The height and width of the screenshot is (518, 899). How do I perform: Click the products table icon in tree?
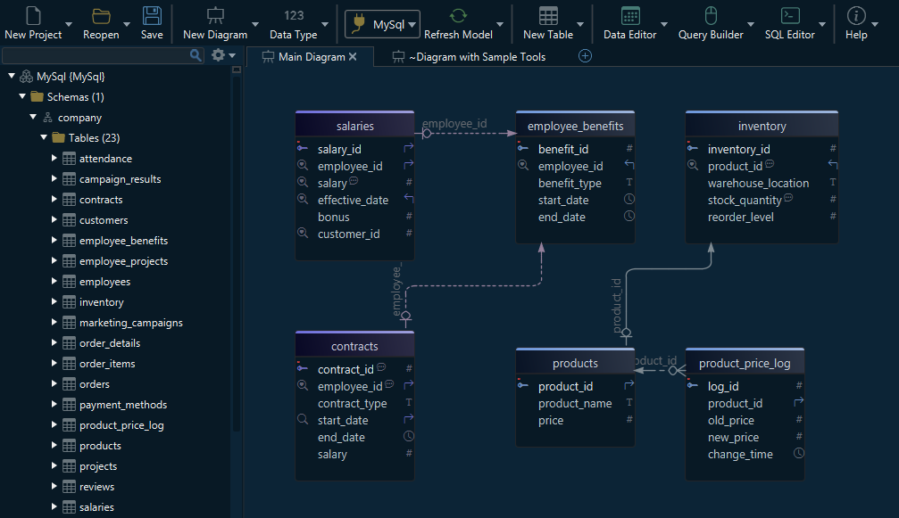pyautogui.click(x=69, y=446)
